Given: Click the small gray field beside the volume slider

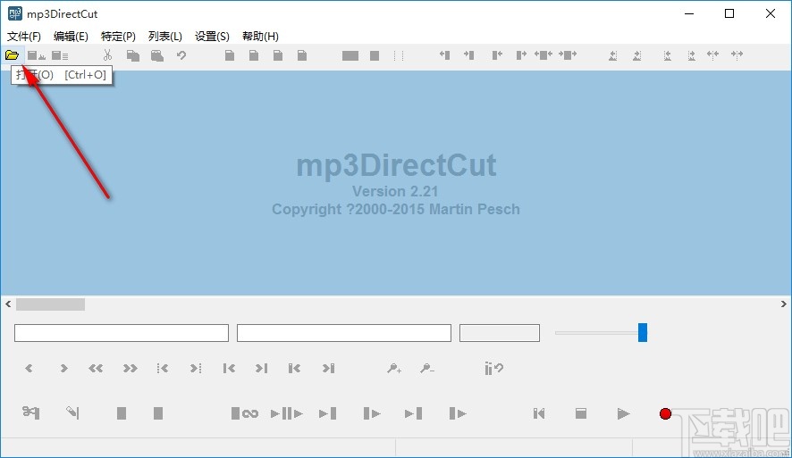Looking at the screenshot, I should (x=500, y=333).
